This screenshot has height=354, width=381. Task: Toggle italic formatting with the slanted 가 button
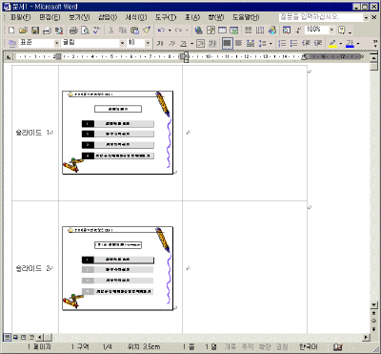pos(171,43)
